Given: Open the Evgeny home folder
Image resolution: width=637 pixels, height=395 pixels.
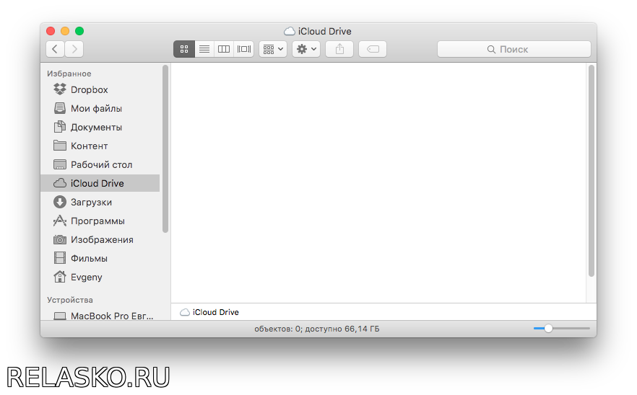Looking at the screenshot, I should 86,278.
